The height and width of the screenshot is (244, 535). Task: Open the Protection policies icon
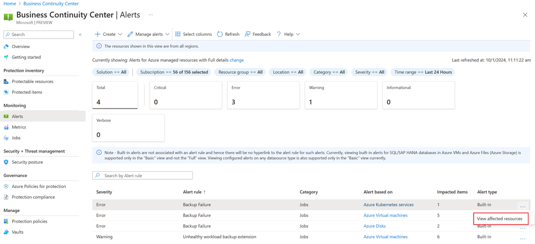tap(6, 221)
